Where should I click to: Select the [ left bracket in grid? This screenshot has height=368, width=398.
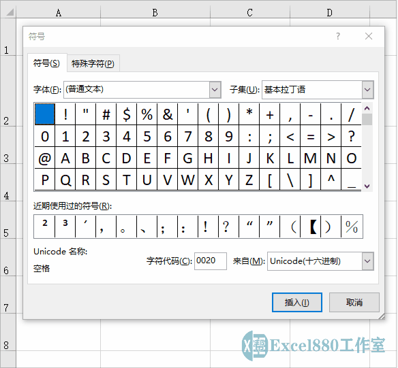pos(270,180)
